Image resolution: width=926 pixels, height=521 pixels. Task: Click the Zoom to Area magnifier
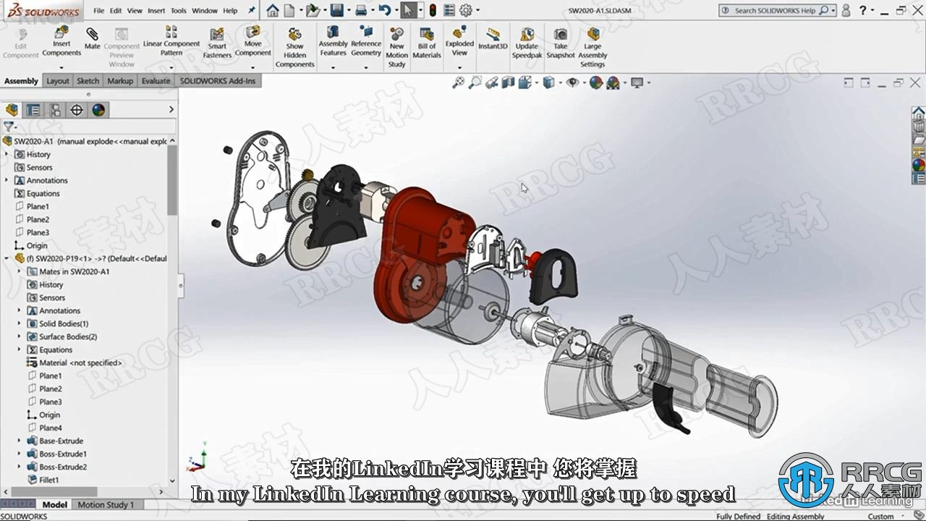[475, 82]
